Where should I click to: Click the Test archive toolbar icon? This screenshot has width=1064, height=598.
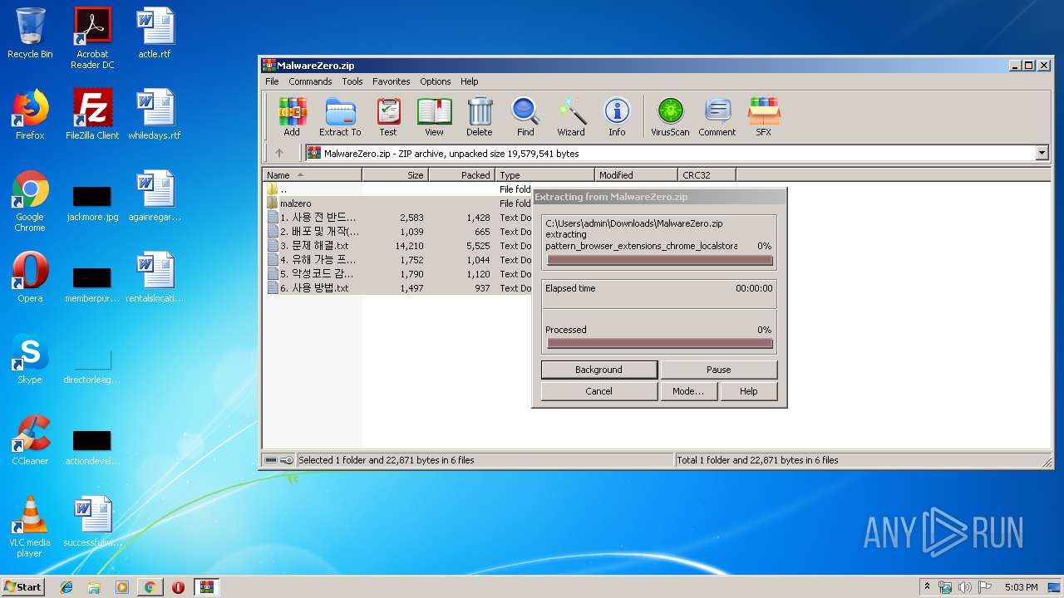(388, 116)
